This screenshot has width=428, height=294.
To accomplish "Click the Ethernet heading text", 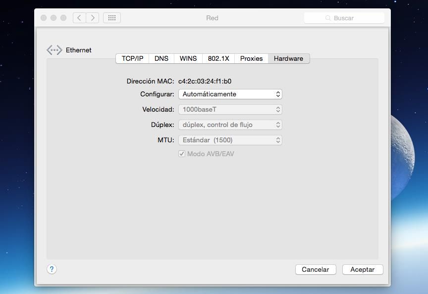I will point(79,50).
